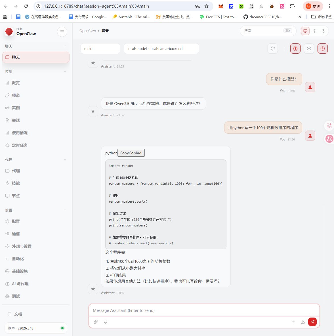
Task: Go to 频道 channels page
Action: coord(36,95)
